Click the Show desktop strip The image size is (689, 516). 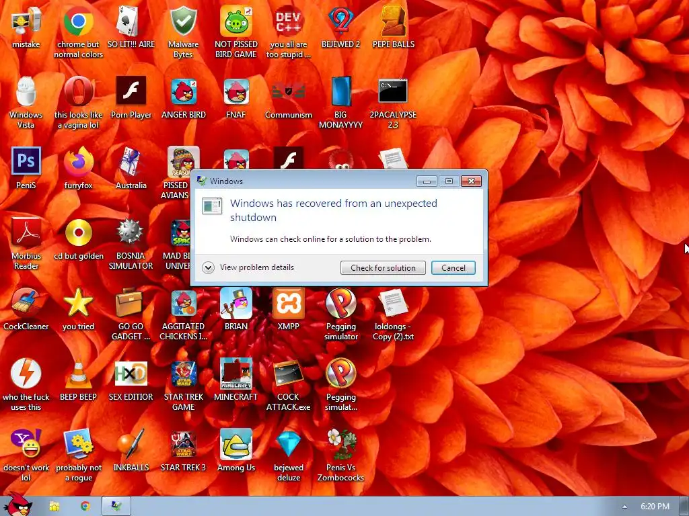pyautogui.click(x=684, y=507)
